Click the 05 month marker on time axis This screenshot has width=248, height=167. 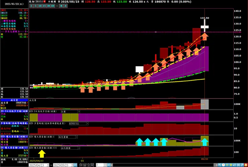[82, 161]
